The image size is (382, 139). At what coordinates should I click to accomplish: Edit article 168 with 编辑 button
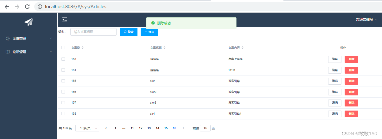[x=335, y=114]
